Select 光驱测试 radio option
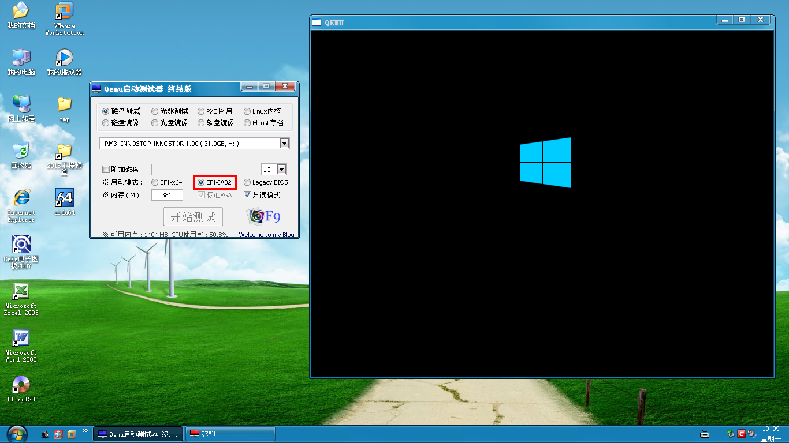Image resolution: width=789 pixels, height=443 pixels. coord(170,111)
